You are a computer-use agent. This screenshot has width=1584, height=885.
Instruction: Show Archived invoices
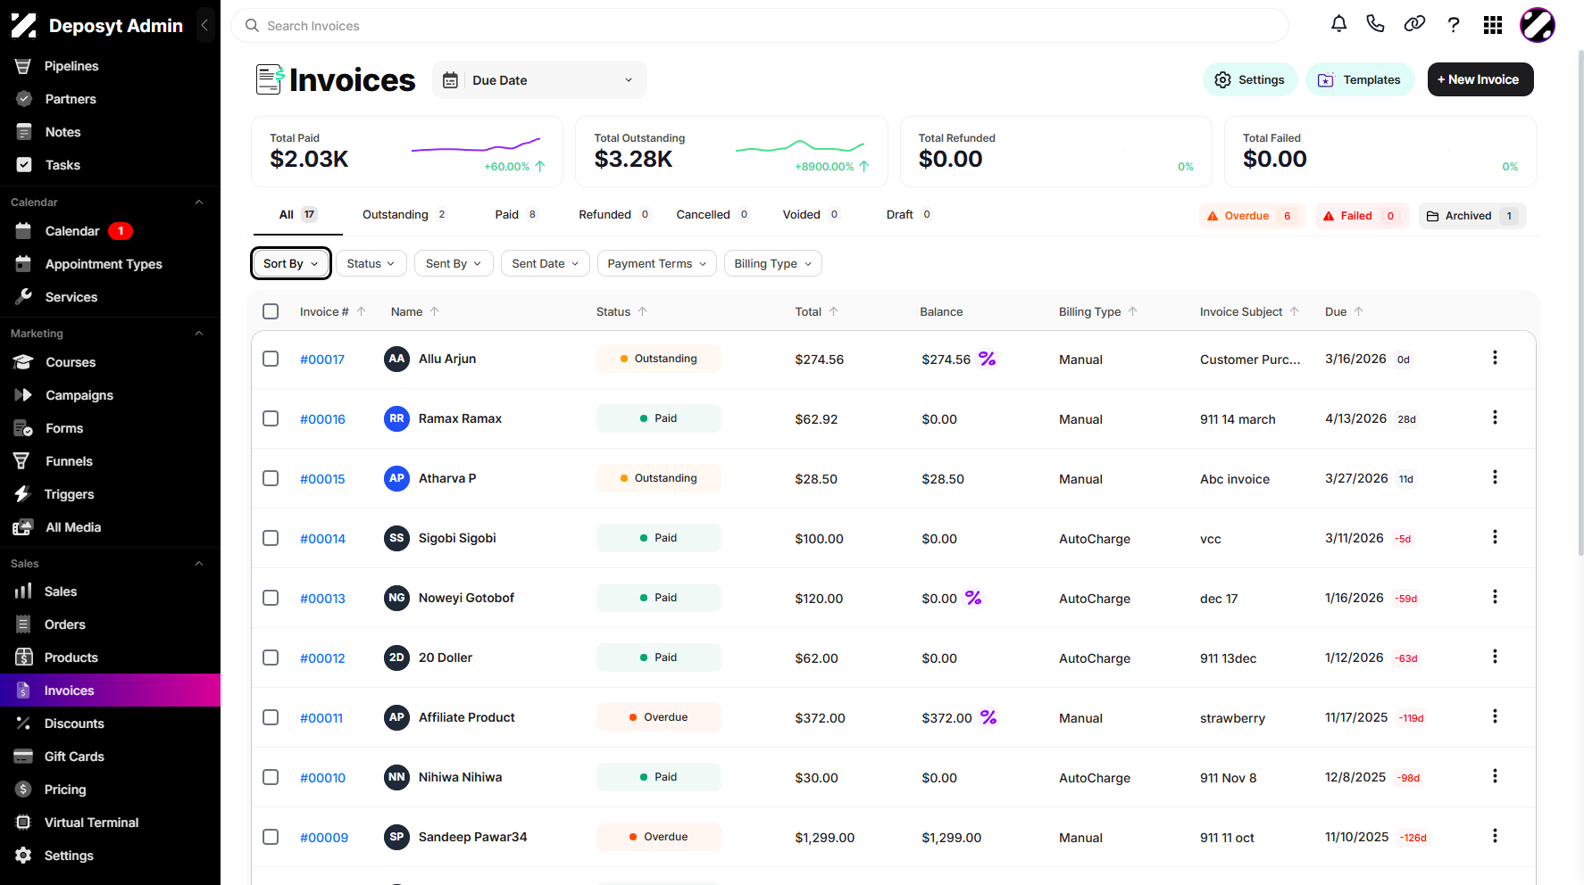pos(1472,216)
